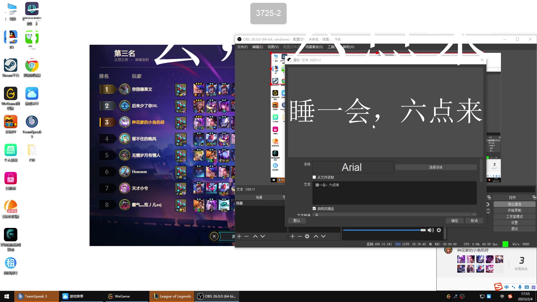
Task: Open the 游戏菜单 cloud desktop icon
Action: point(32,96)
